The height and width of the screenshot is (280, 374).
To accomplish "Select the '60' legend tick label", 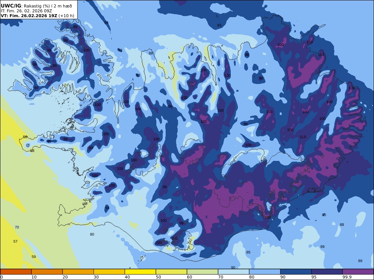I will 189,277.
